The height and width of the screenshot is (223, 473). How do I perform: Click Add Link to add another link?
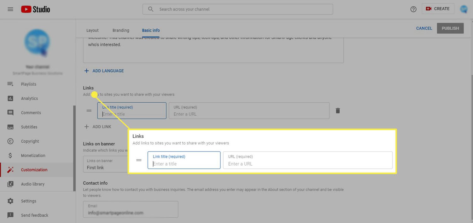(x=98, y=127)
